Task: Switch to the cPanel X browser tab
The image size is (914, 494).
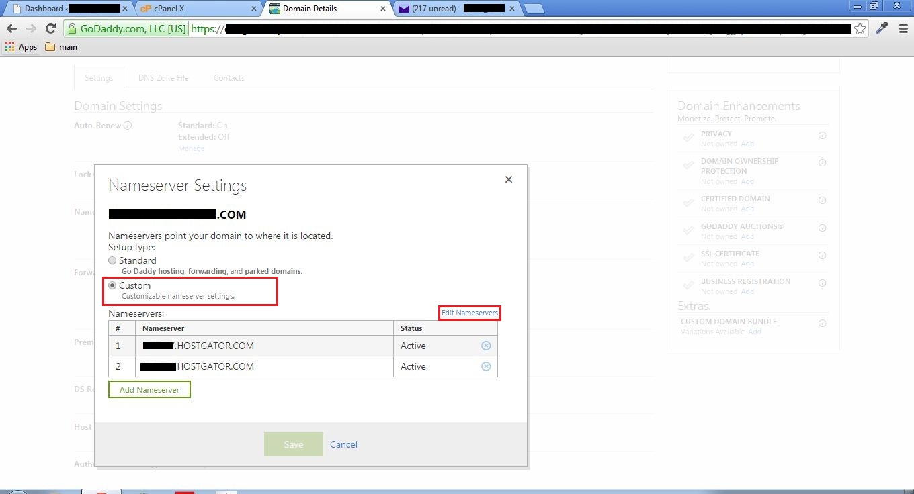Action: (198, 9)
